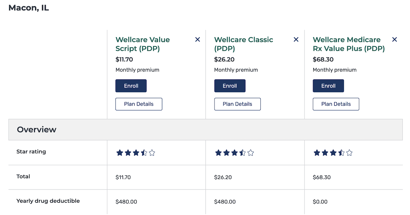Click star rating for Medicare Rx Value Plus
410x215 pixels.
[333, 153]
